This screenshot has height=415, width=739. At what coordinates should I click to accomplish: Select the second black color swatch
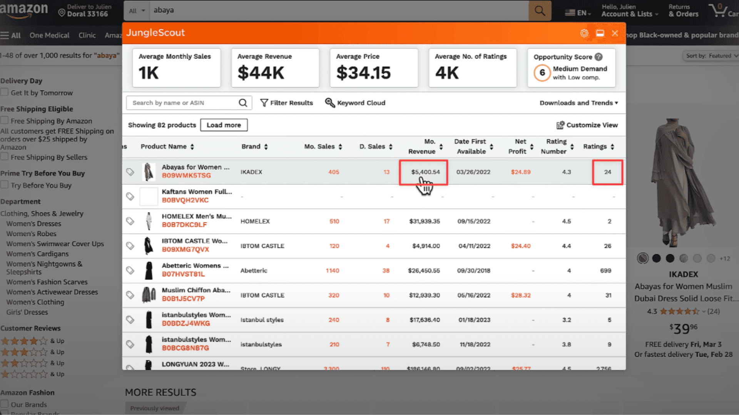tap(670, 258)
